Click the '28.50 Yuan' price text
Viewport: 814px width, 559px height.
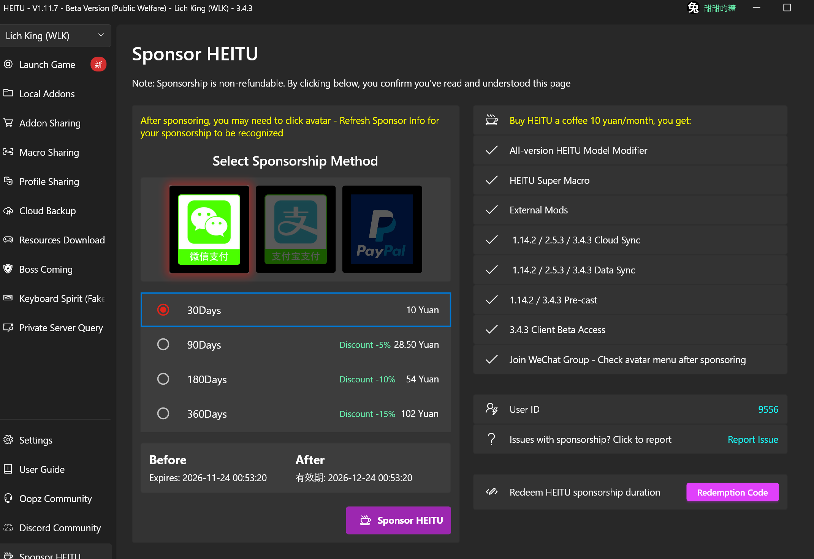click(x=416, y=344)
